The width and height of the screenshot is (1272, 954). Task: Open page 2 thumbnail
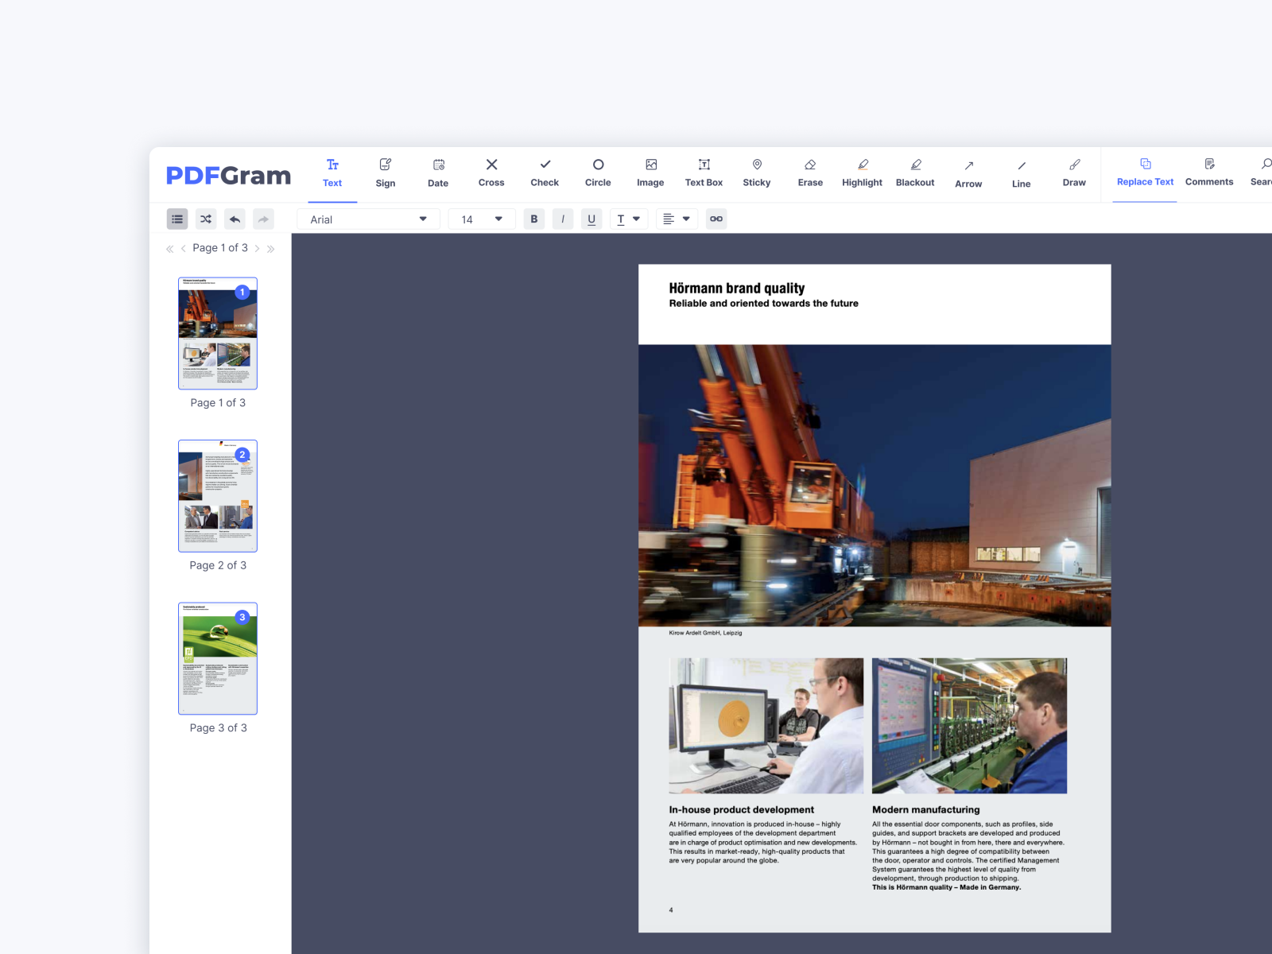[218, 496]
